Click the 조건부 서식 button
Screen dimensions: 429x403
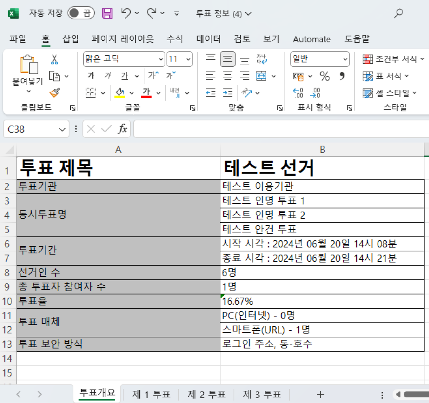pos(393,59)
